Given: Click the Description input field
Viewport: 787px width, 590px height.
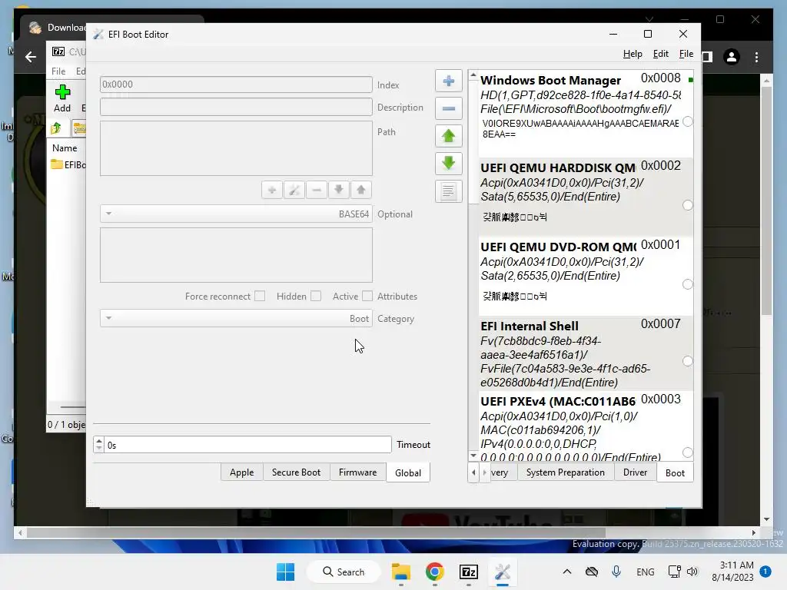Looking at the screenshot, I should 236,107.
